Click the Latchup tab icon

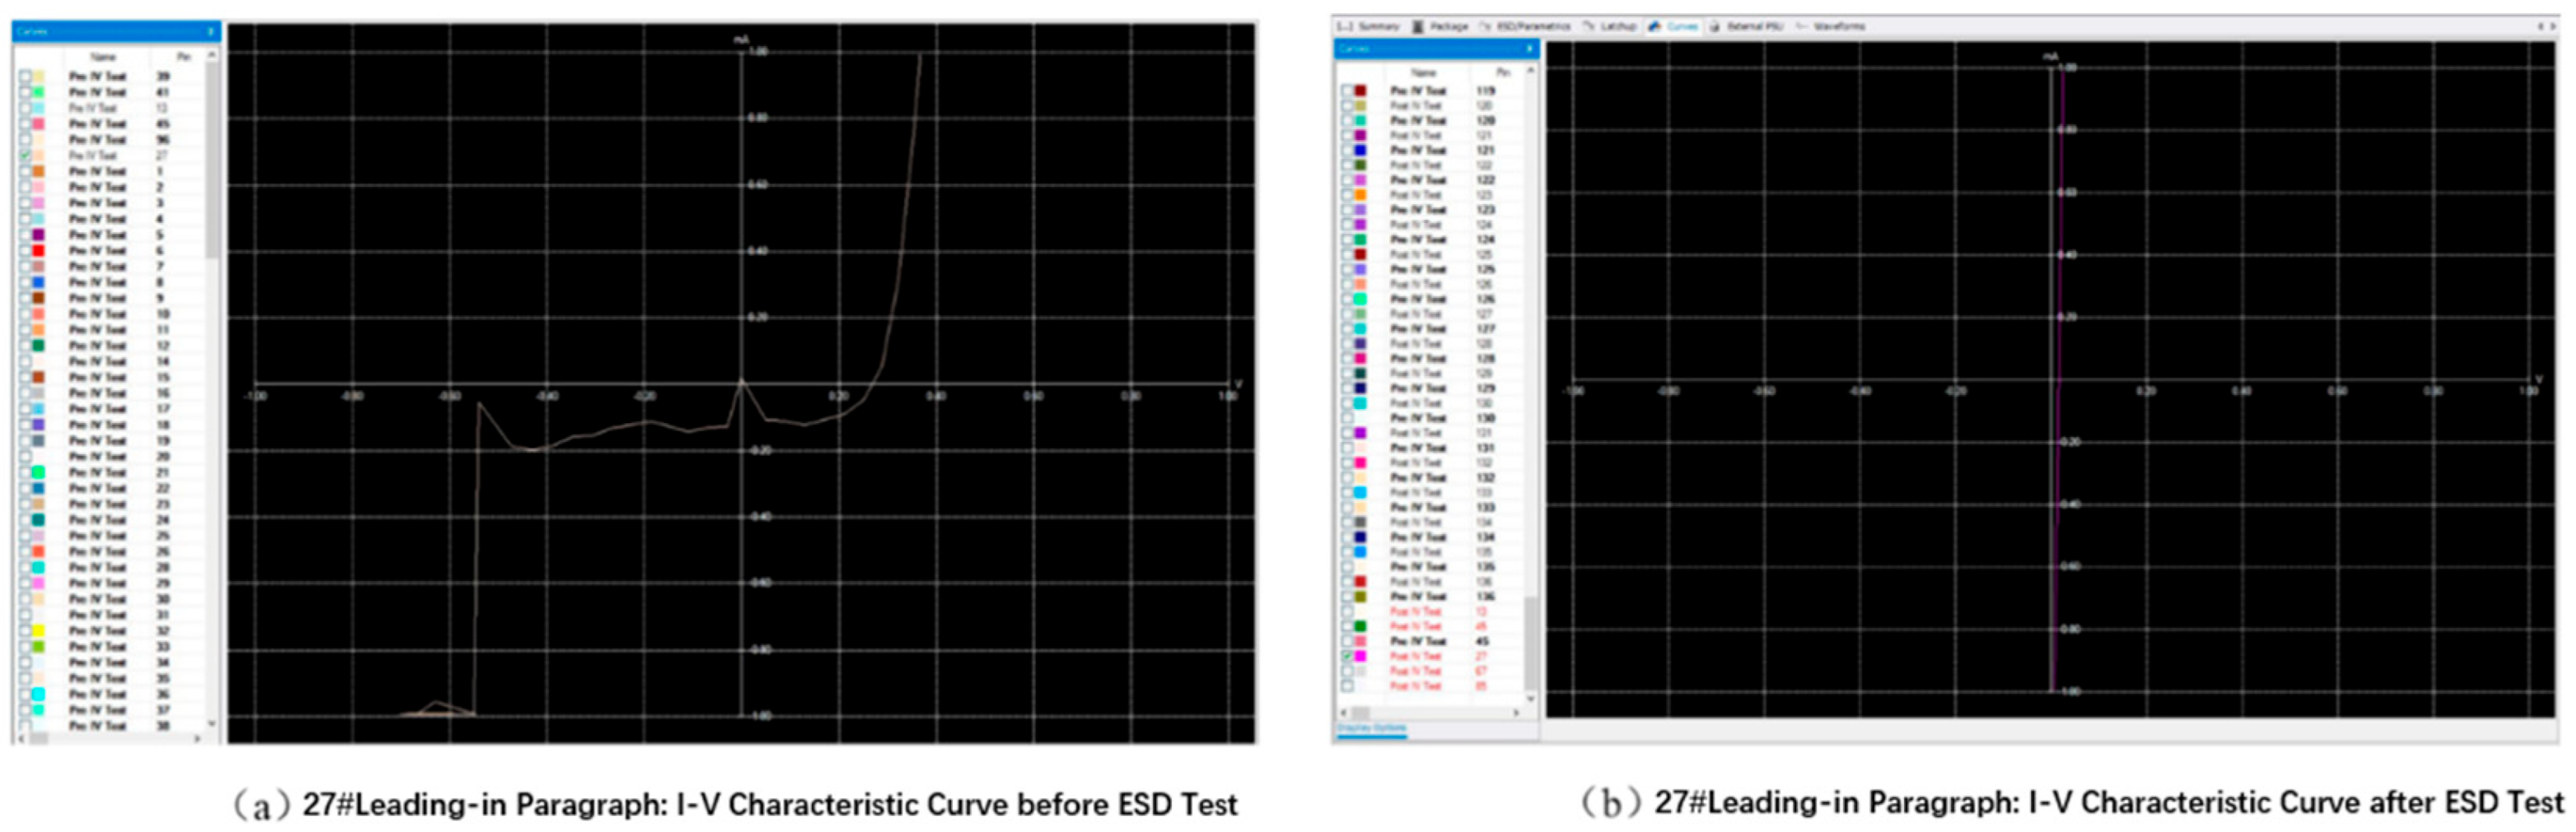click(x=1588, y=26)
